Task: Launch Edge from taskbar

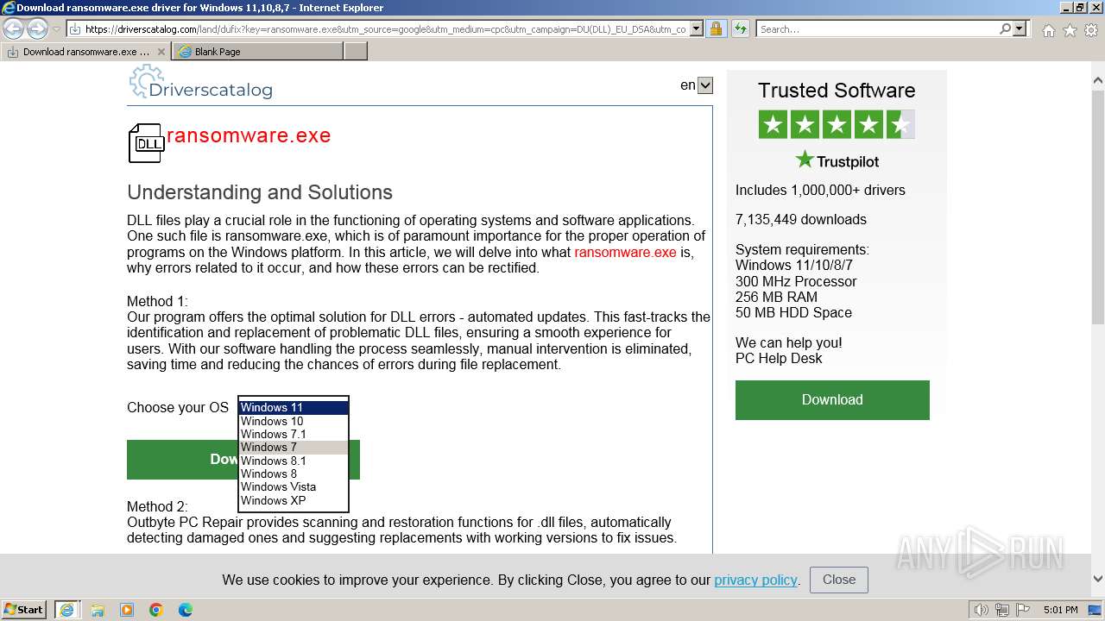Action: click(x=186, y=610)
